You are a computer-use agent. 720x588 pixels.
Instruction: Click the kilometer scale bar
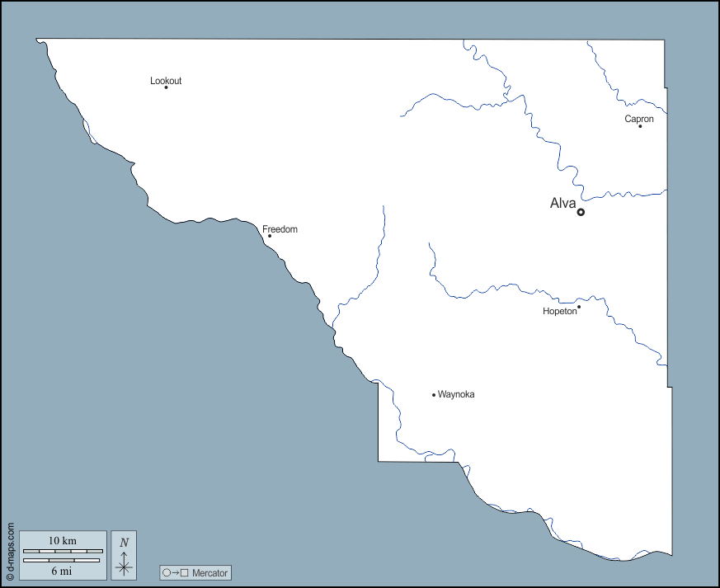tap(63, 551)
